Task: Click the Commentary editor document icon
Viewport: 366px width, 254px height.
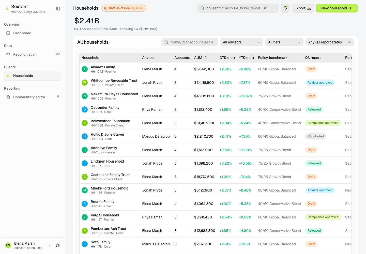Action: tap(8, 97)
